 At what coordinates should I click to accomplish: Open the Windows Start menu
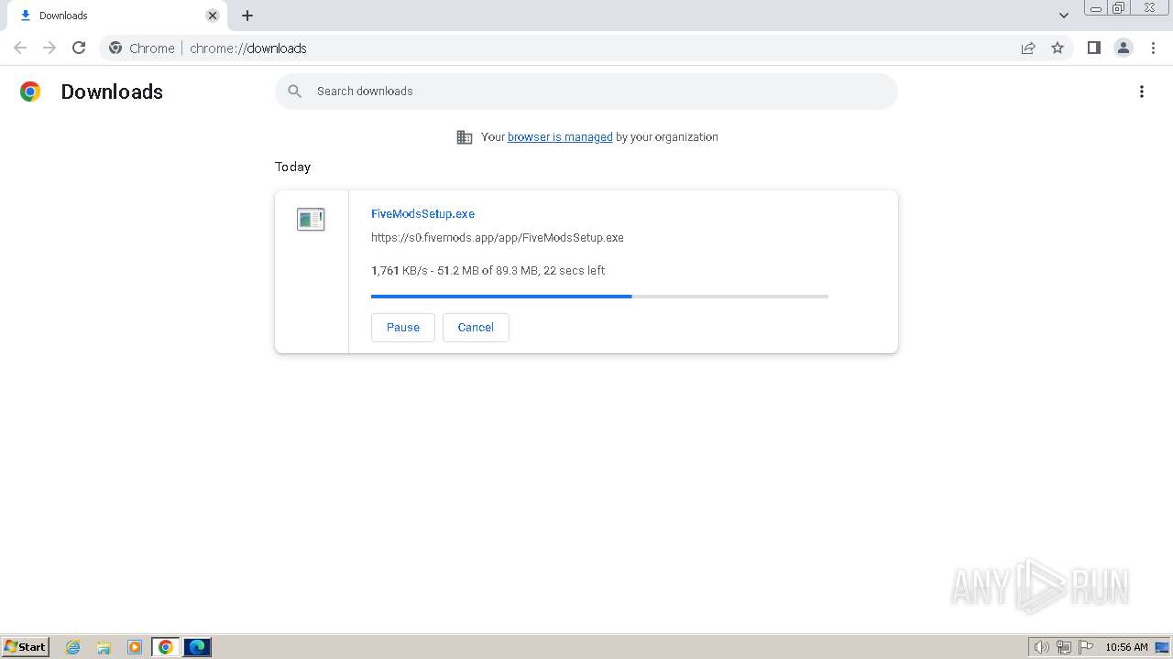pos(26,647)
